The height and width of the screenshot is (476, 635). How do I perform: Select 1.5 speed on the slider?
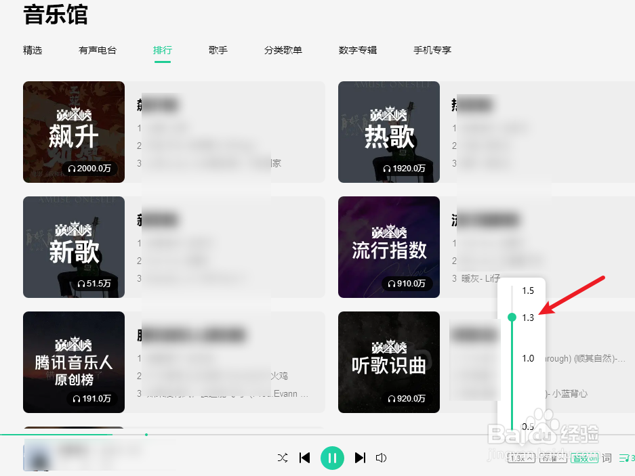coord(528,290)
